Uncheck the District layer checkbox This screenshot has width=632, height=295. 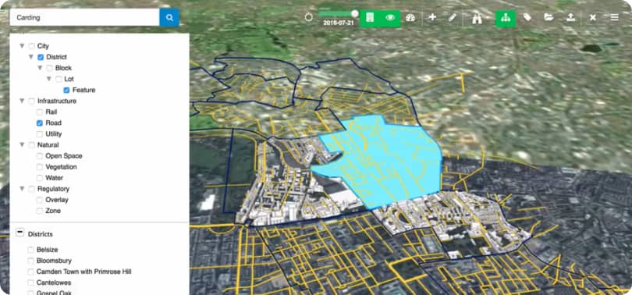41,57
